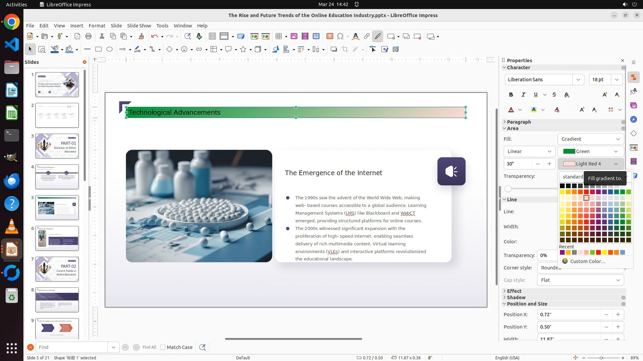The height and width of the screenshot is (361, 643).
Task: Toggle Italic in the Character panel
Action: [x=523, y=95]
